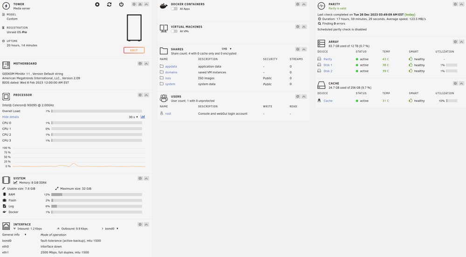The height and width of the screenshot is (257, 466).
Task: Toggle the All VMs switch
Action: (174, 31)
